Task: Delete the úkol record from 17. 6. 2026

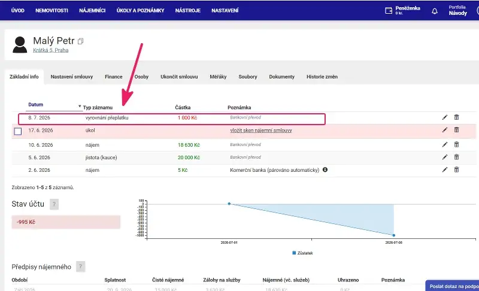Action: [x=456, y=130]
